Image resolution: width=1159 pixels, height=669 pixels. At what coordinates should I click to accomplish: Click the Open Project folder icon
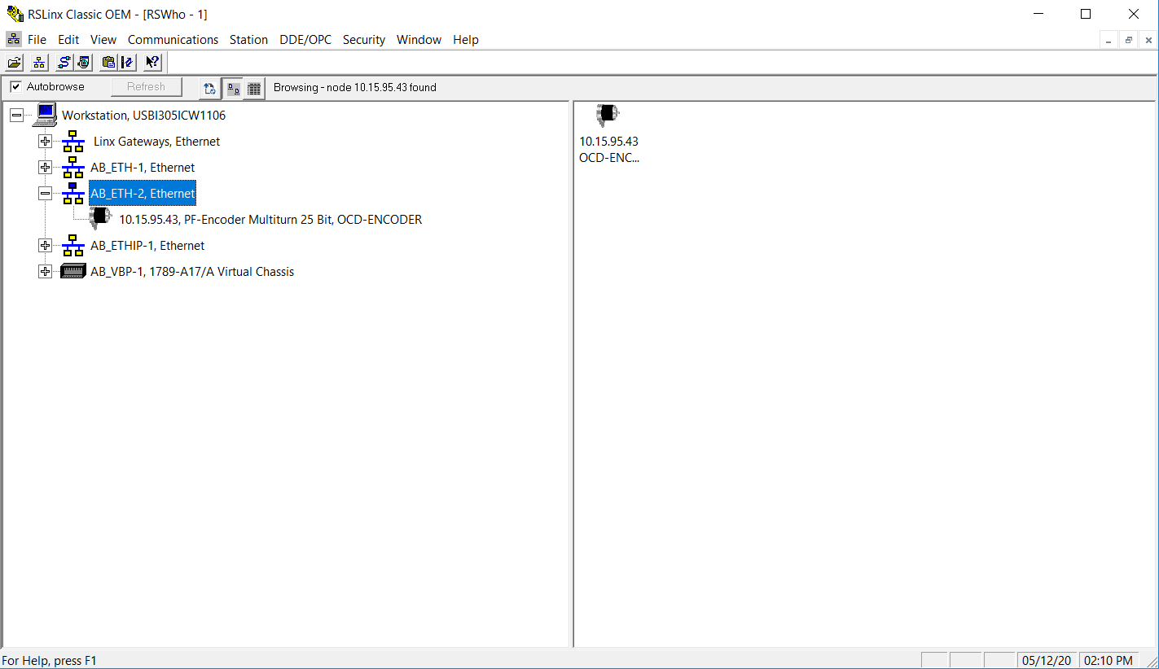click(15, 63)
